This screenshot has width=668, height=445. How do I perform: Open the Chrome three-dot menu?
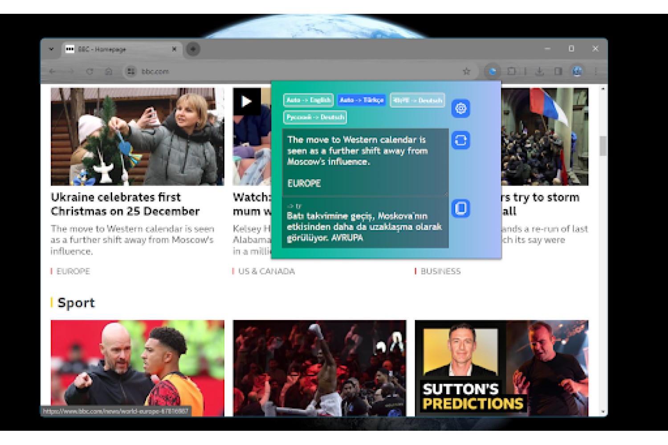coord(595,71)
